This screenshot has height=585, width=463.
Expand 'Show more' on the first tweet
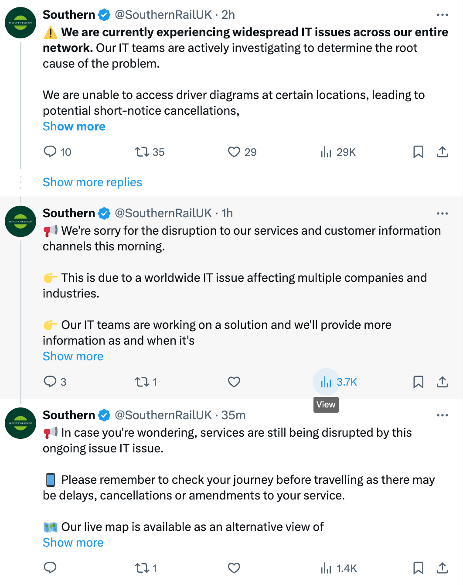point(74,127)
